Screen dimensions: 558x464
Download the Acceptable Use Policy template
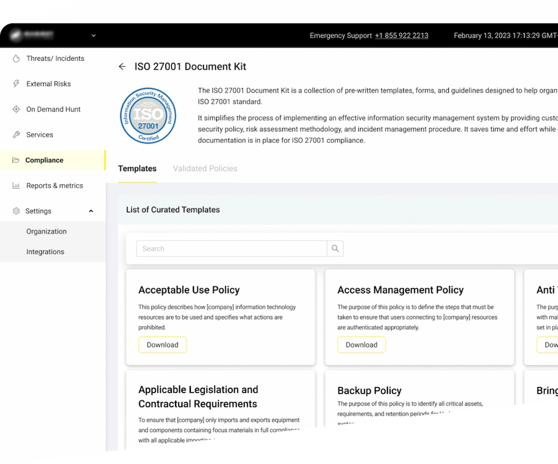pyautogui.click(x=162, y=345)
